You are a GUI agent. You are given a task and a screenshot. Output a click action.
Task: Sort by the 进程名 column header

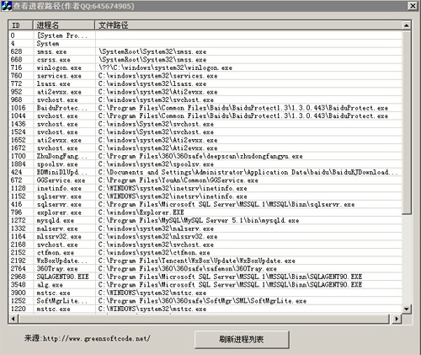64,25
